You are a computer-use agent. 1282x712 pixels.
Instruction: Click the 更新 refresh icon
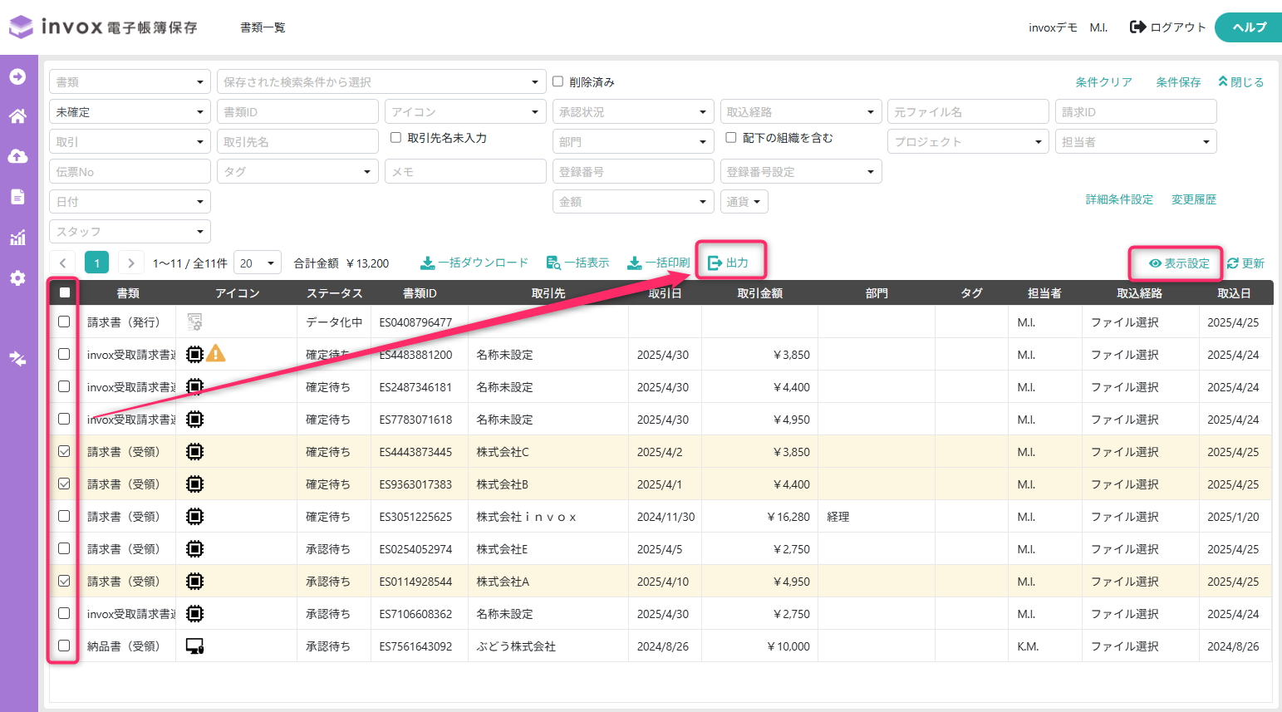[x=1233, y=263]
